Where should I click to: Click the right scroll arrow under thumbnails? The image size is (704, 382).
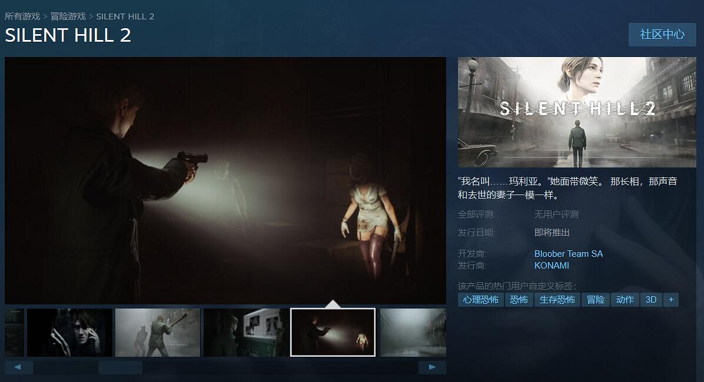pyautogui.click(x=432, y=367)
